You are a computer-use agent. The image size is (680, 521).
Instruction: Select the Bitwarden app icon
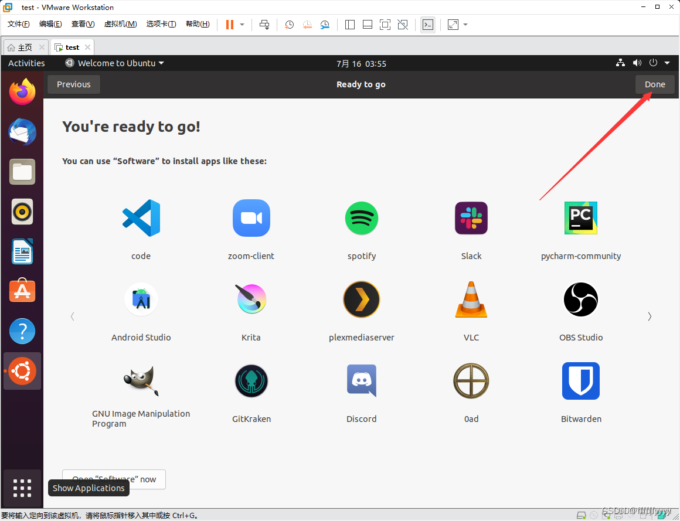coord(581,380)
